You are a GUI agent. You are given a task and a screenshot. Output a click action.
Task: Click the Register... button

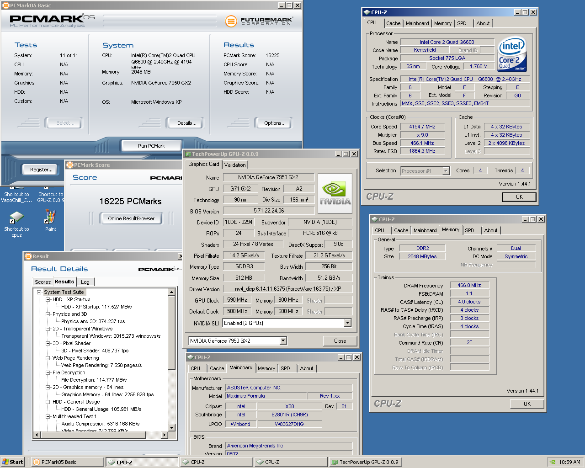pyautogui.click(x=41, y=170)
